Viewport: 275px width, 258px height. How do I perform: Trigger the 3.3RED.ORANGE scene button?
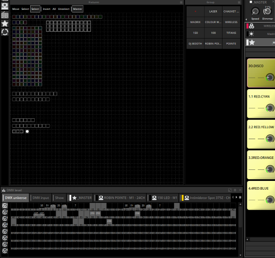(x=261, y=165)
